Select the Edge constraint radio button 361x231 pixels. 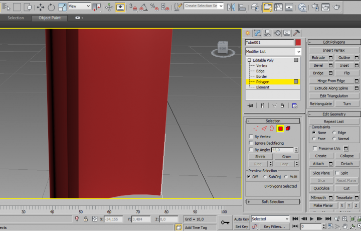tap(333, 133)
